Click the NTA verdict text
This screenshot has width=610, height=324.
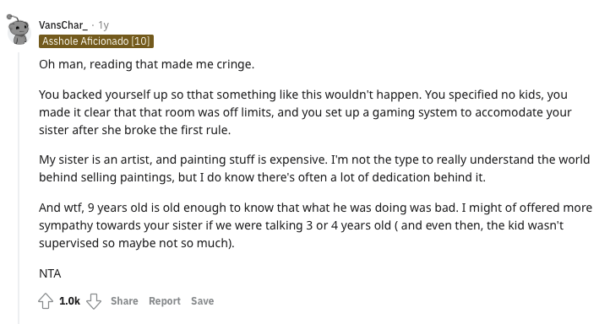click(x=50, y=273)
